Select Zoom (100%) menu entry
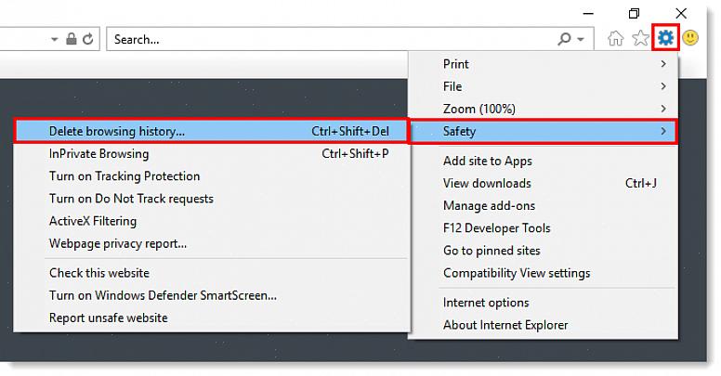 543,109
